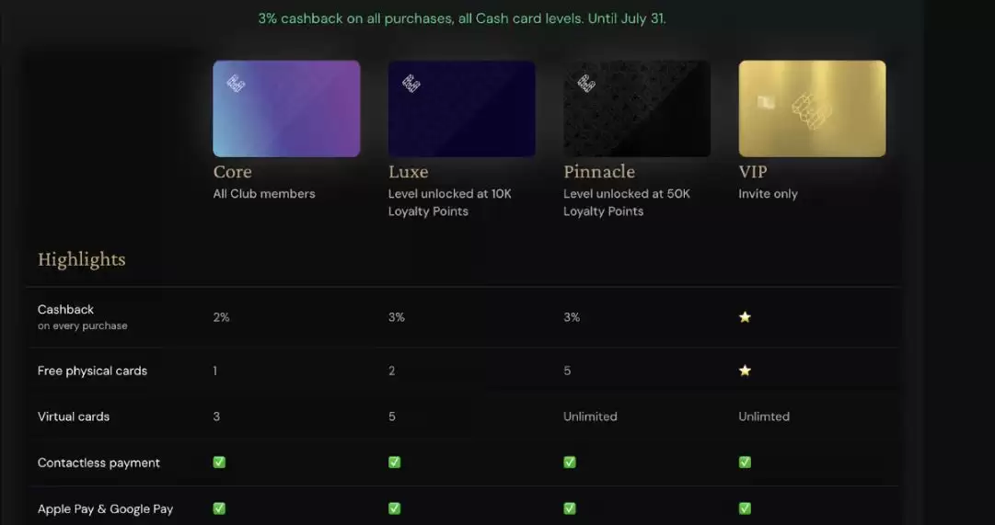Click the logo on the Core card

[x=236, y=84]
